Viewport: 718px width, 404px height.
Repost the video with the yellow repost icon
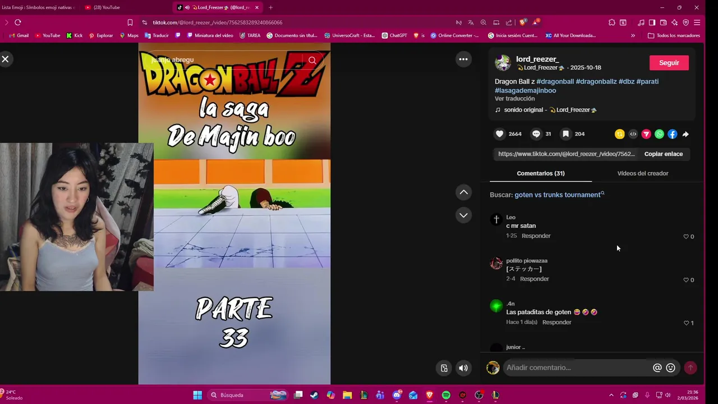tap(619, 134)
